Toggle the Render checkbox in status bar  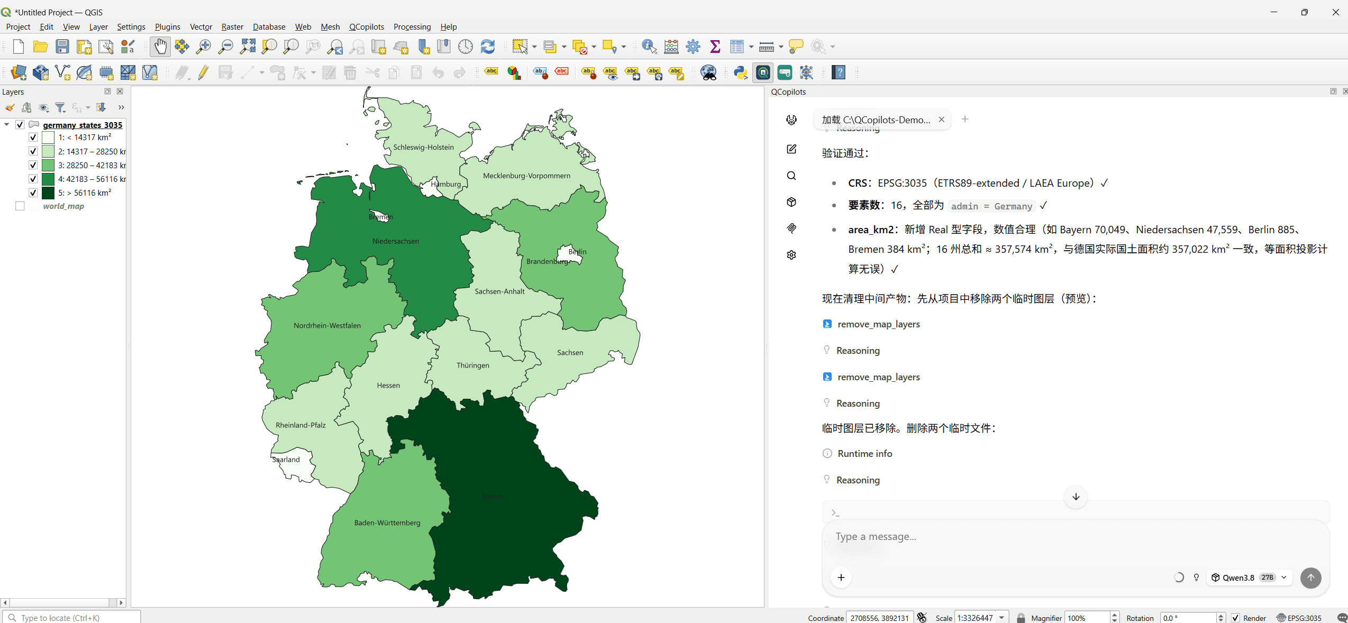point(1236,618)
